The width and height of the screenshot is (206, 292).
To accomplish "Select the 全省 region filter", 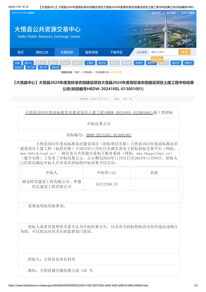I will pos(17,63).
